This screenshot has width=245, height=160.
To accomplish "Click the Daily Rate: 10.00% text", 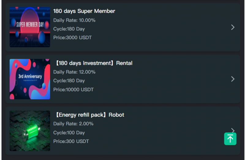I will pyautogui.click(x=74, y=20).
